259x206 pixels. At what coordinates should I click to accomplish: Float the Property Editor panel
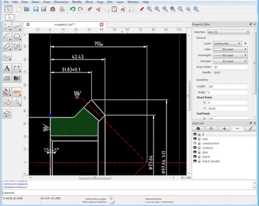coord(251,24)
